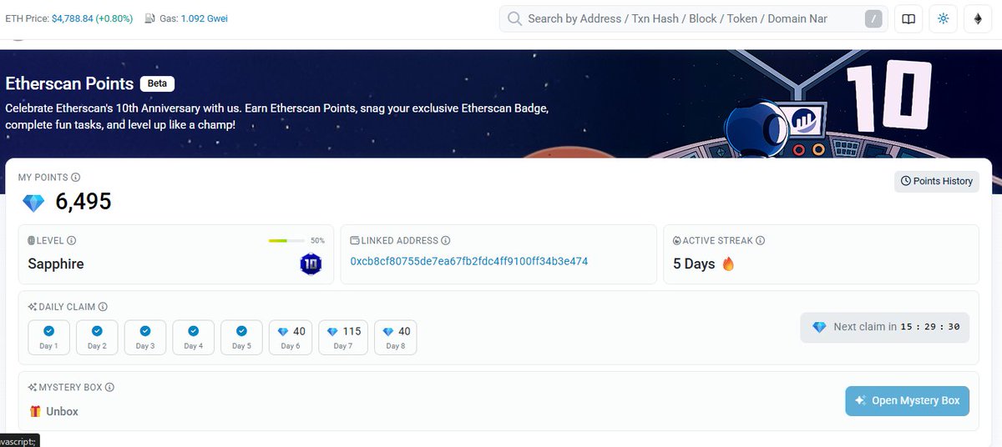This screenshot has width=1002, height=447.
Task: Click the diamond icon in Next claim
Action: click(x=819, y=327)
